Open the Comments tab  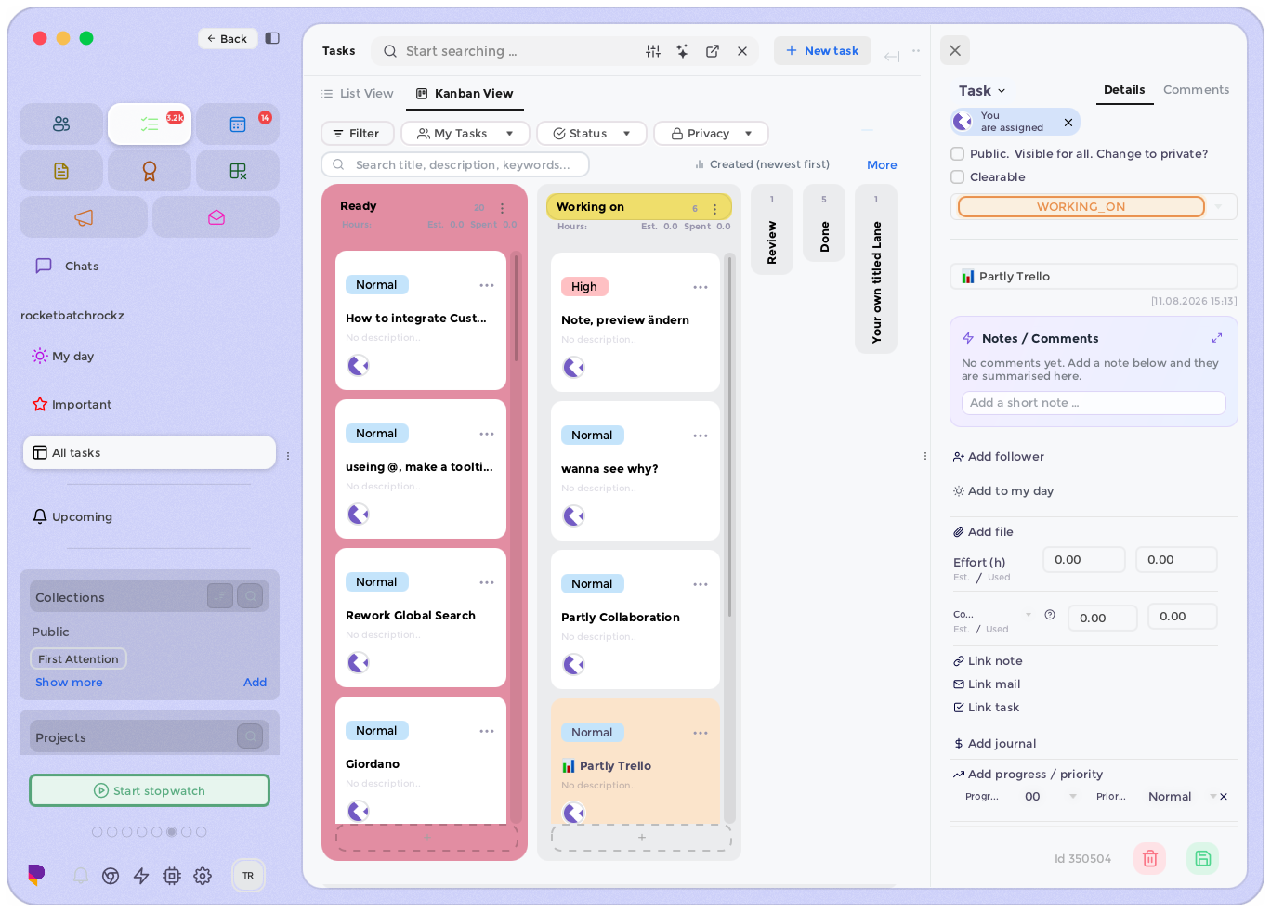tap(1196, 90)
